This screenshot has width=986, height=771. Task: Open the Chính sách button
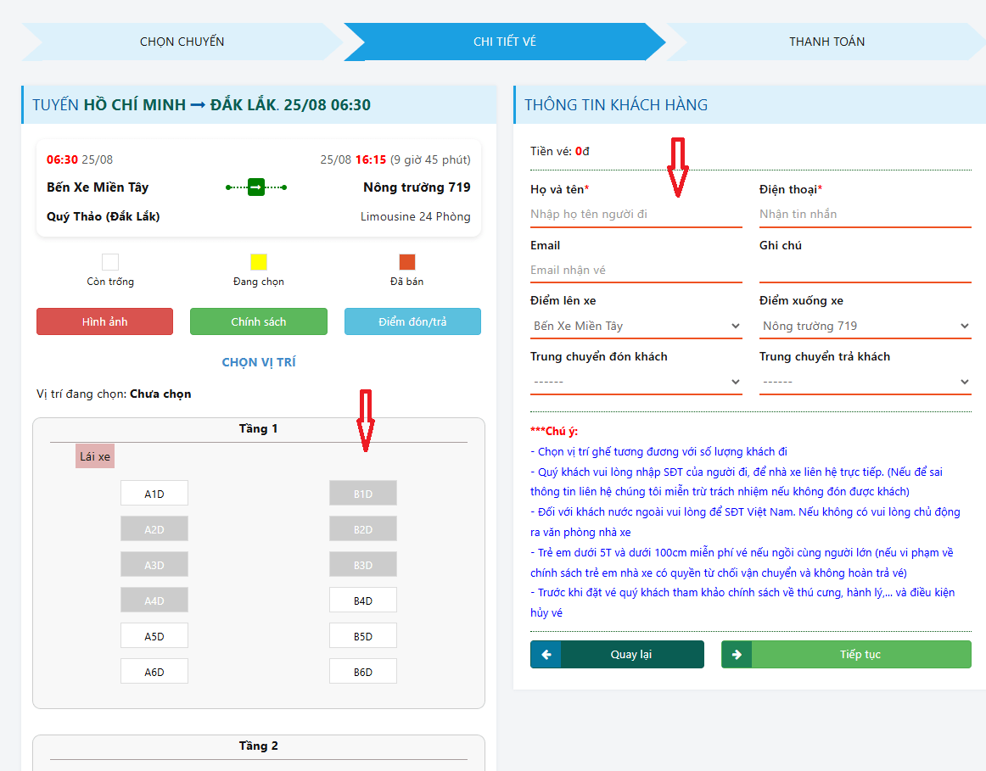coord(258,321)
